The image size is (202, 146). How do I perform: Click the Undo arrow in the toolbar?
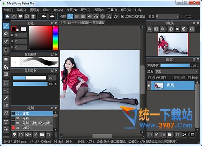[x=44, y=17]
